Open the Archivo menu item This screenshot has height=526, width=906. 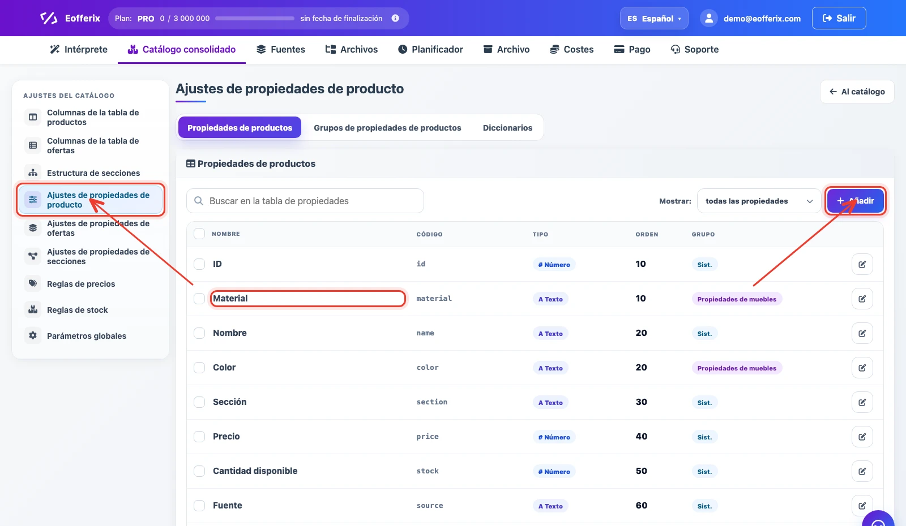506,49
